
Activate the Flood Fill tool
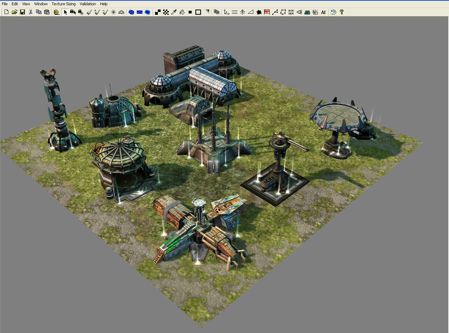click(182, 12)
